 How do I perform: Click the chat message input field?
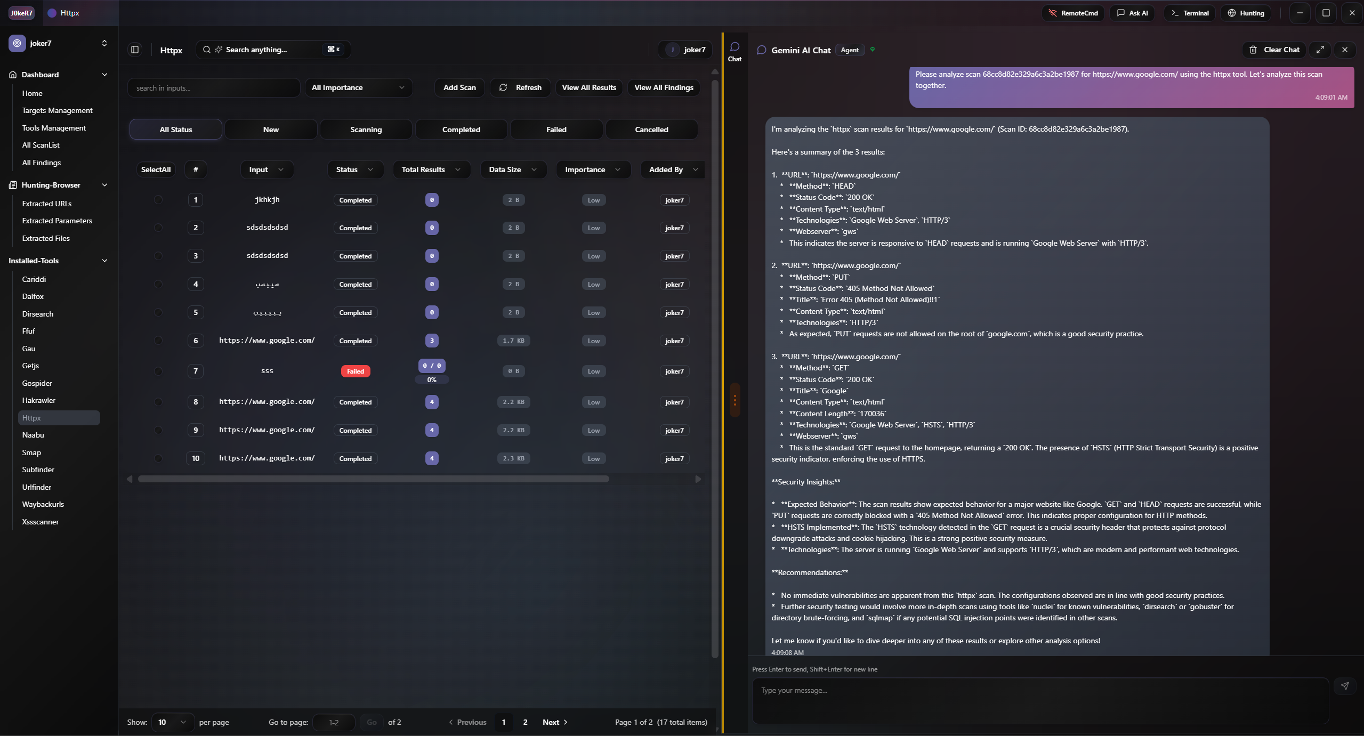1039,701
